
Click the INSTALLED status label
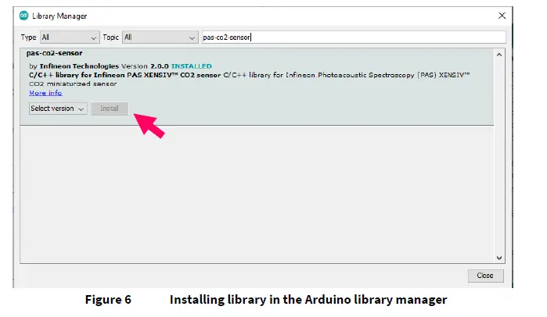coord(192,66)
